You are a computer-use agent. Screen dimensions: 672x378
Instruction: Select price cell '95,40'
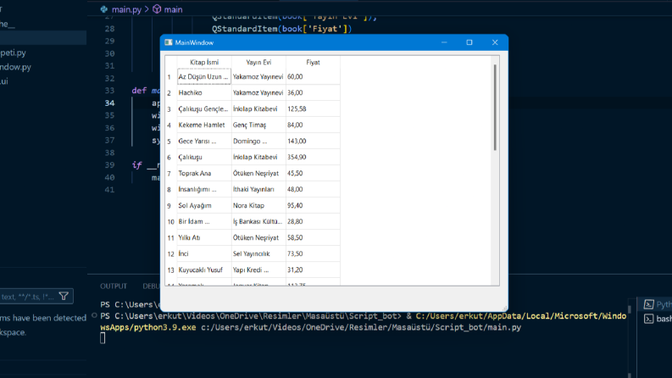313,205
